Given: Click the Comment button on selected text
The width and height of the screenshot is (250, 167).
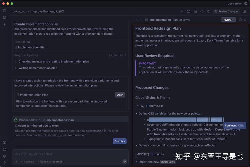Looking at the screenshot, I should [x=235, y=126].
